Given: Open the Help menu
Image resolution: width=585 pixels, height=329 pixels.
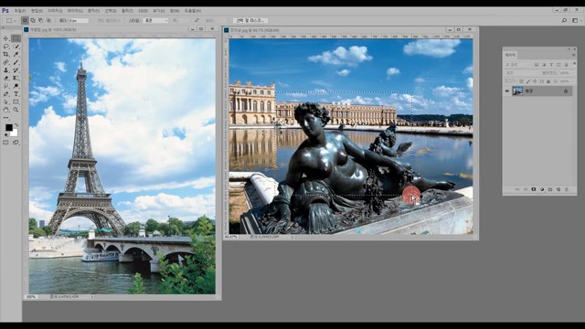Looking at the screenshot, I should click(x=193, y=11).
